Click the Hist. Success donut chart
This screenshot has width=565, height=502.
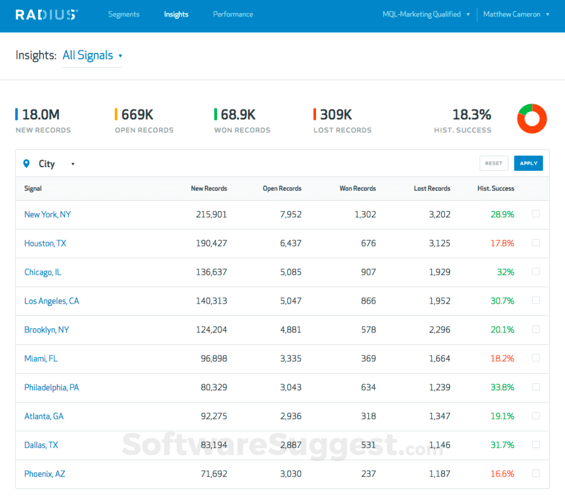pos(531,119)
